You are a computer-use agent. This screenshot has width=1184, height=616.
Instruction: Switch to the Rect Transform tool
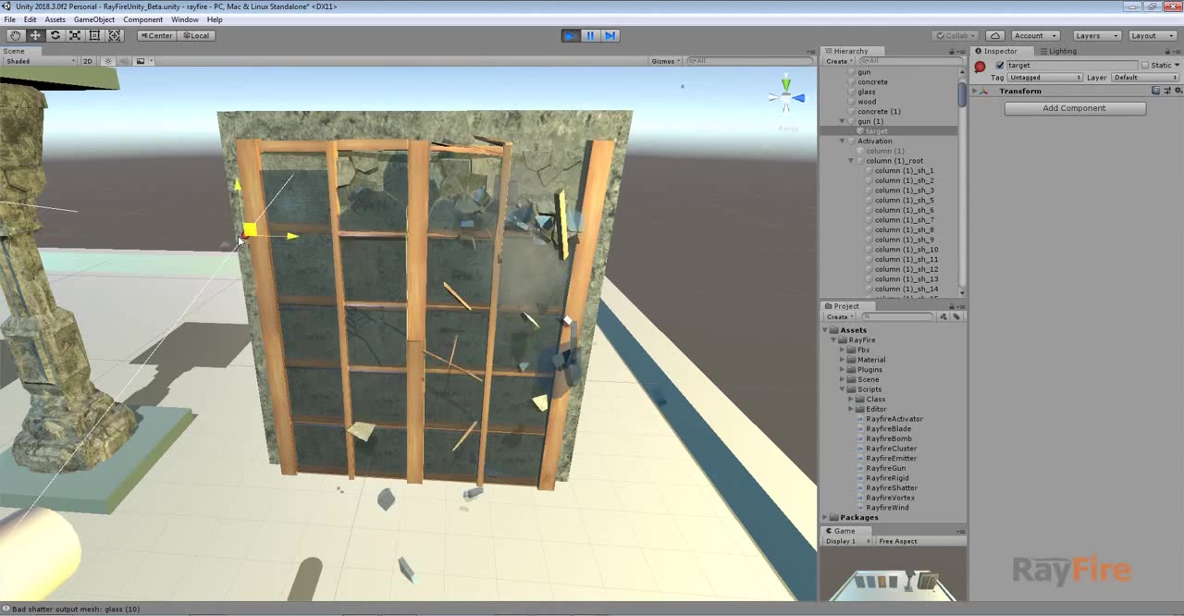94,35
